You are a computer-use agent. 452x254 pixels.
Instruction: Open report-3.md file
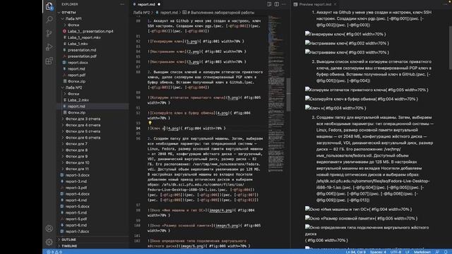click(x=76, y=181)
